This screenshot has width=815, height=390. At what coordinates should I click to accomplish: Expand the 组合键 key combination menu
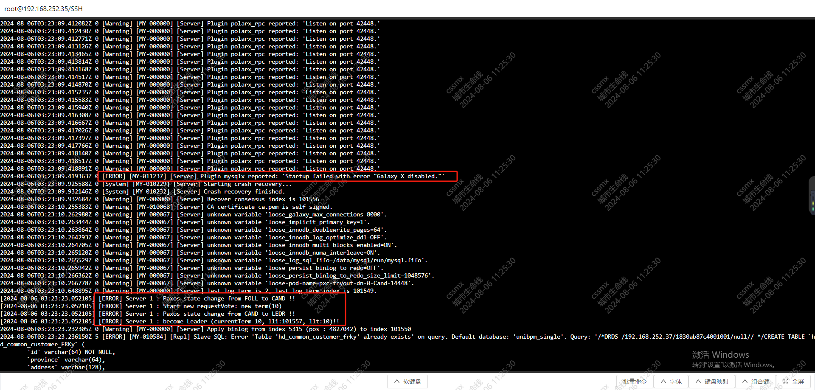[x=755, y=382]
